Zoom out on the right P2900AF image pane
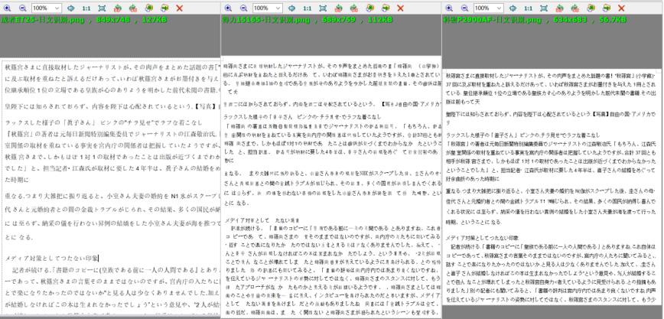The width and height of the screenshot is (664, 319). [x=464, y=8]
